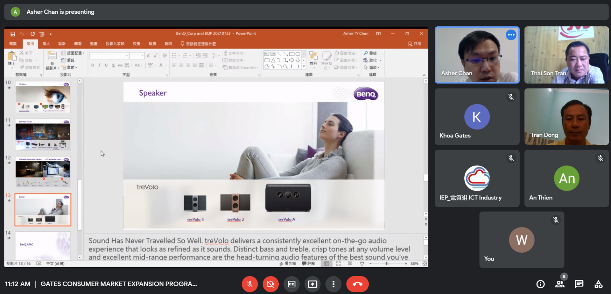Toggle strikethrough abc button
The image size is (611, 294).
[120, 65]
